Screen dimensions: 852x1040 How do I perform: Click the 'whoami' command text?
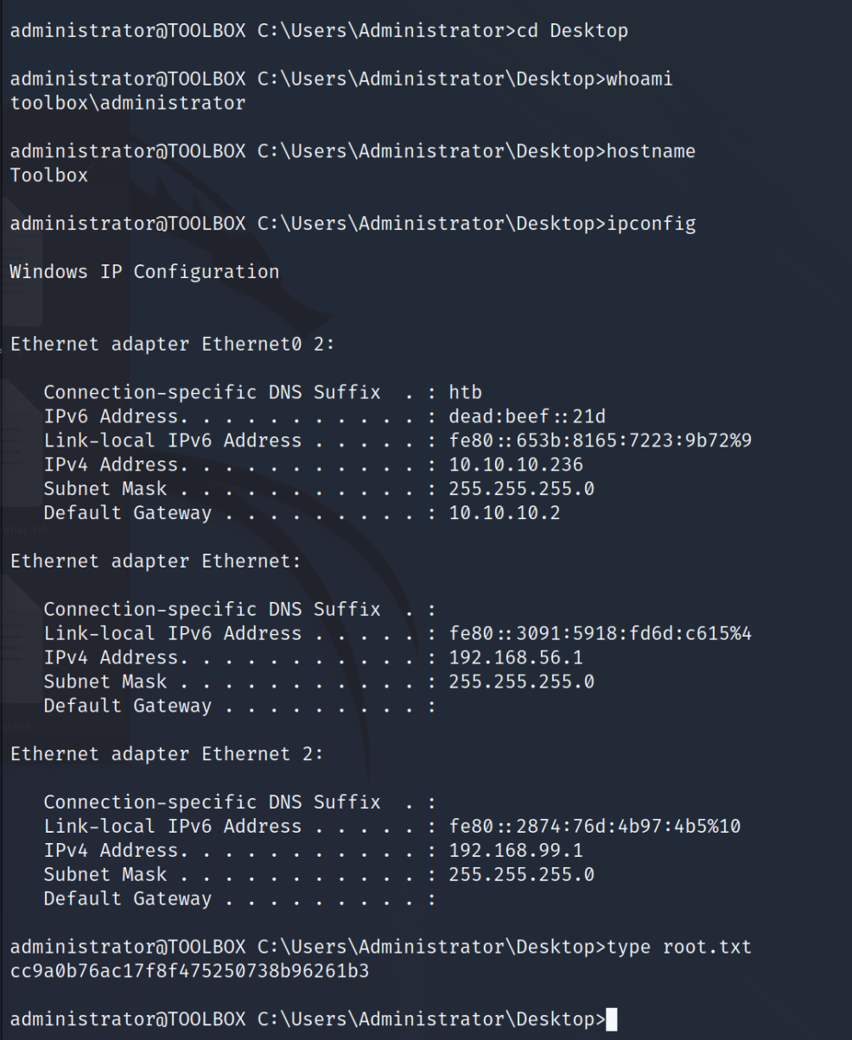point(639,79)
